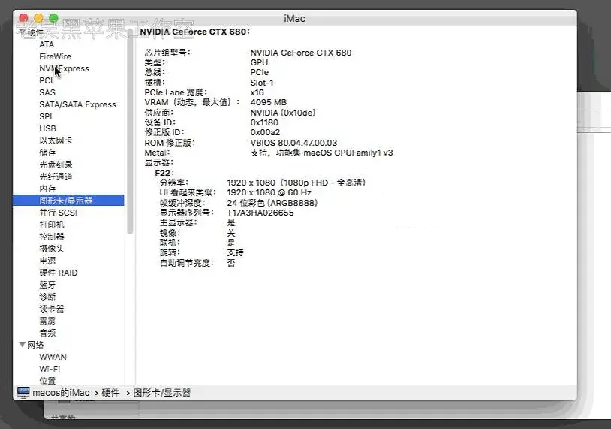Click the NVIDIA GeForce GTX 680 heading
Viewport: 611px width, 429px height.
point(194,32)
